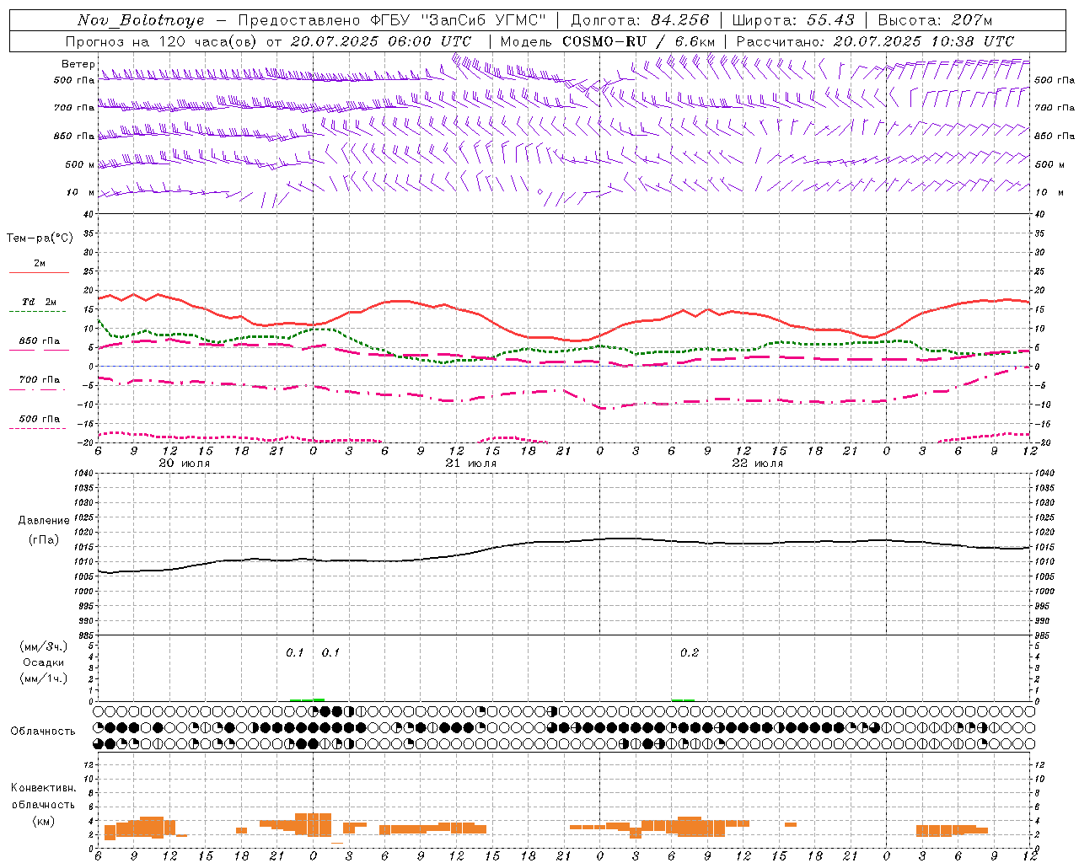Image resolution: width=1079 pixels, height=863 pixels.
Task: Click the (мм/3ч.) precipitation unit label
Action: [x=44, y=646]
